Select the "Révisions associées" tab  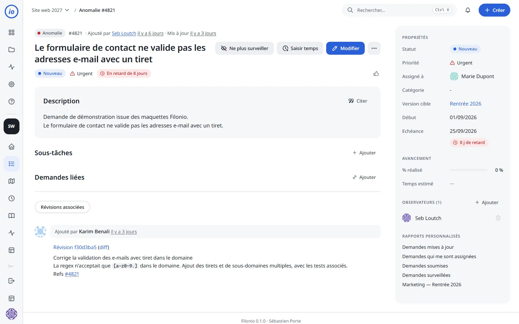[x=62, y=207]
